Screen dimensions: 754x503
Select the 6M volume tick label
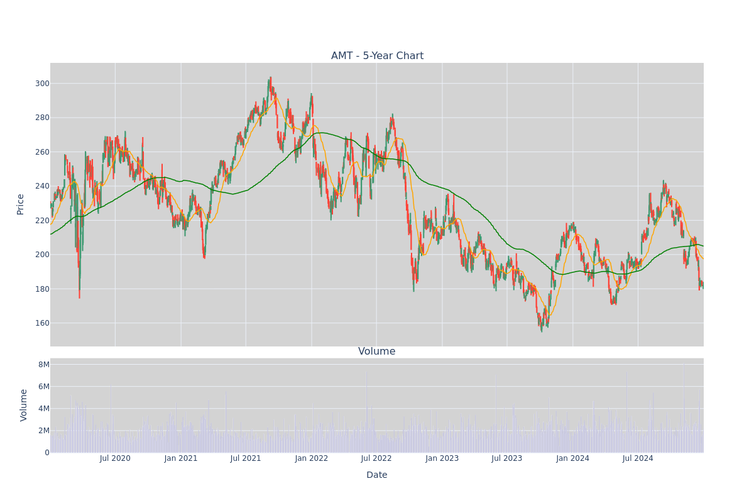pyautogui.click(x=44, y=387)
